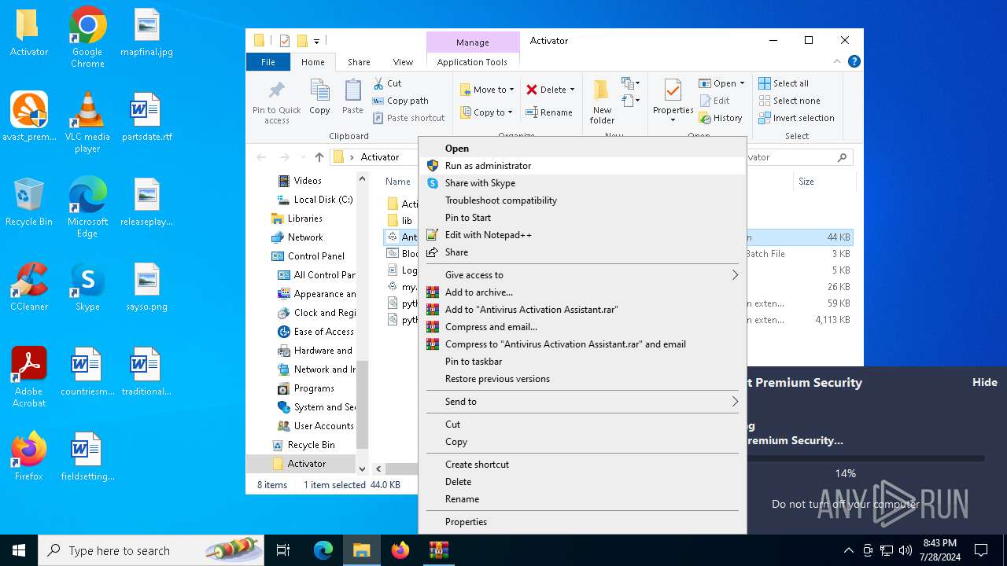The height and width of the screenshot is (566, 1007).
Task: Expand the Give access to submenu
Action: 582,275
